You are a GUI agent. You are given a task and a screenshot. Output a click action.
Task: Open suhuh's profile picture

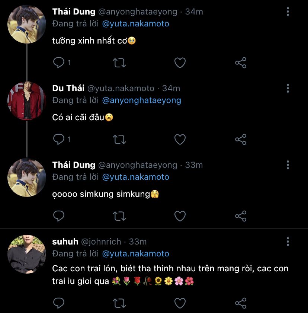tap(26, 254)
